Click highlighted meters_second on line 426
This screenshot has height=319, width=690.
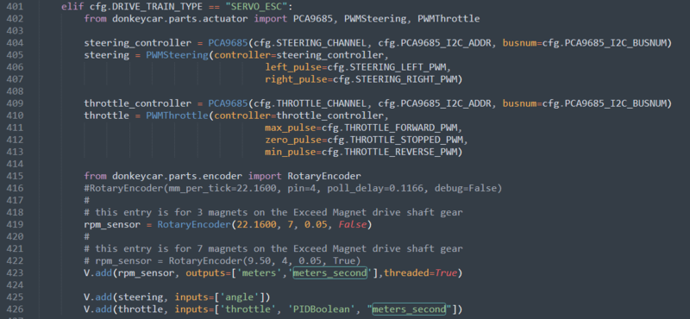coord(409,310)
